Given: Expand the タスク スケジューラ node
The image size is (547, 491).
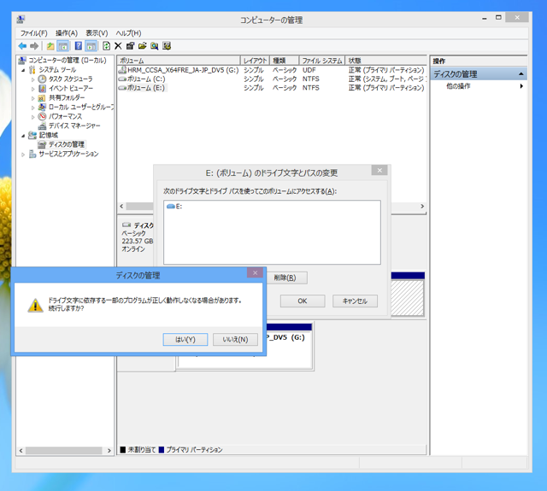Looking at the screenshot, I should pyautogui.click(x=32, y=79).
